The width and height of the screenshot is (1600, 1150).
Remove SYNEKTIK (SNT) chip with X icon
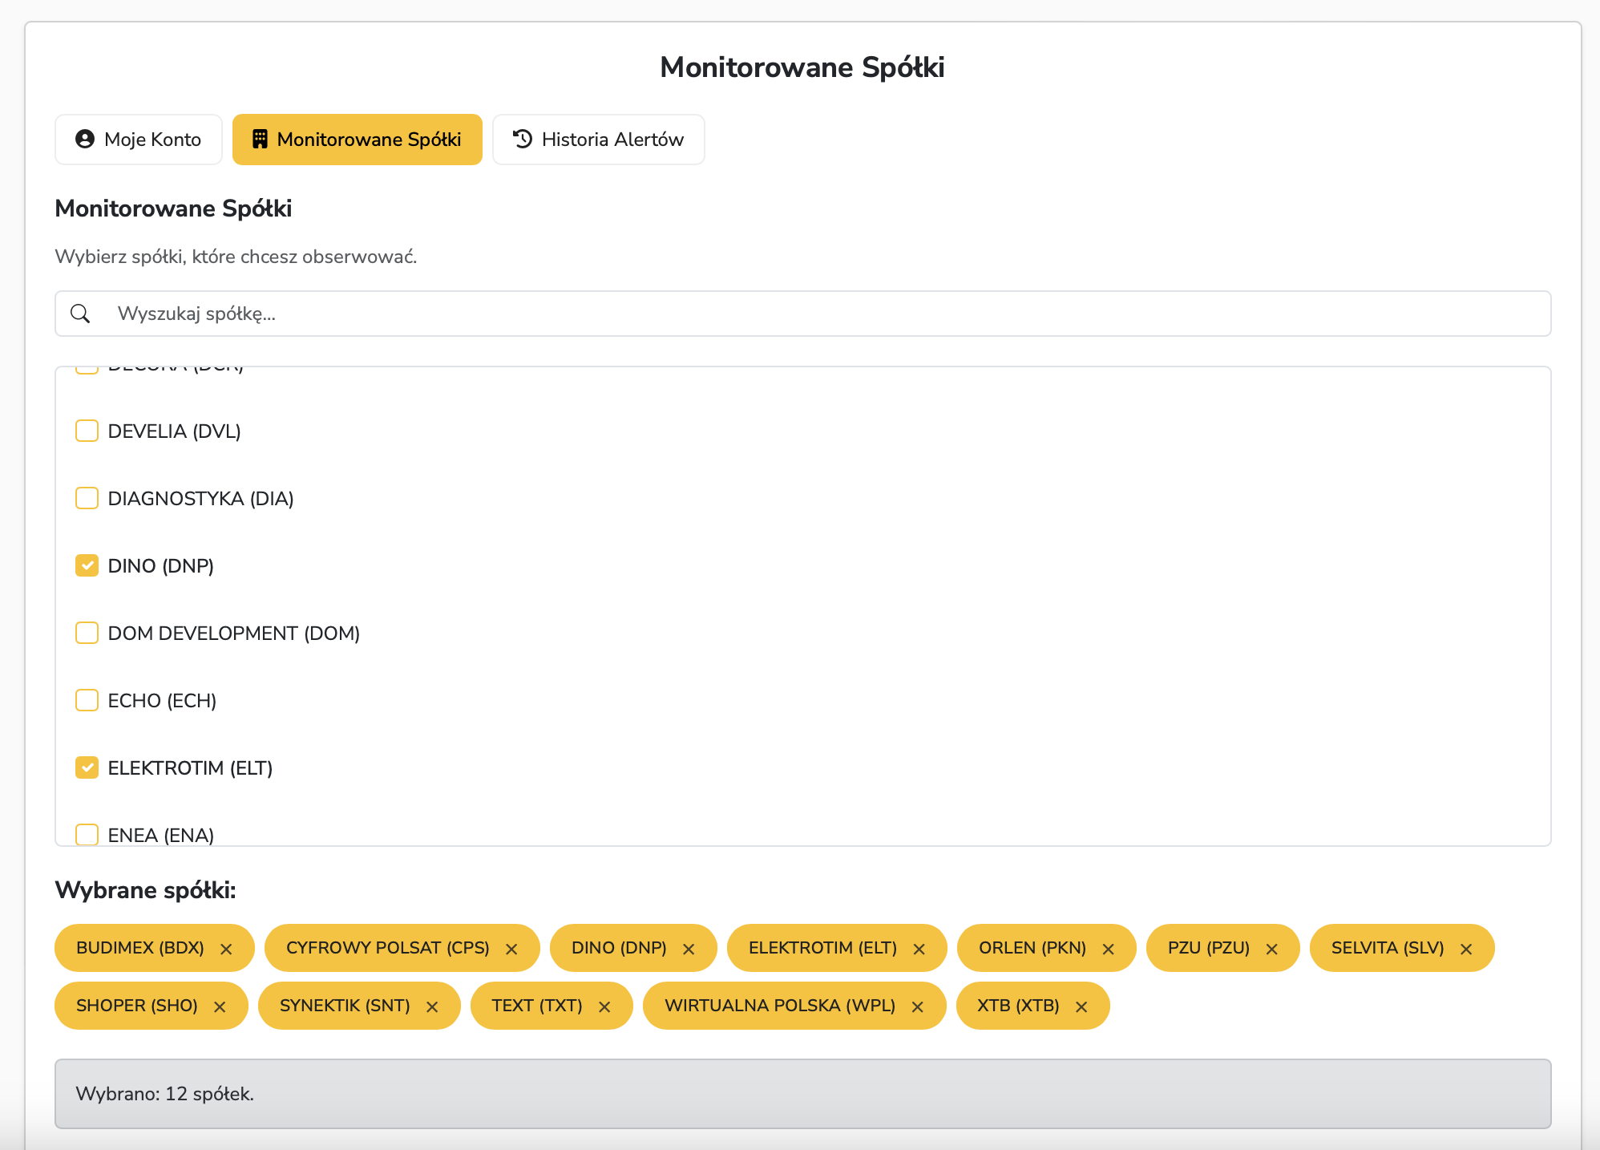[432, 1006]
